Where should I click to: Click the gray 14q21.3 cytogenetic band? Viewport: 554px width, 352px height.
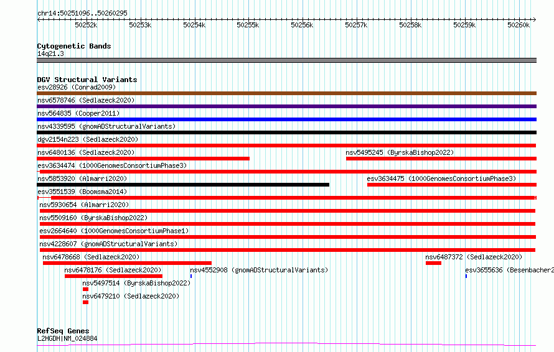(286, 60)
